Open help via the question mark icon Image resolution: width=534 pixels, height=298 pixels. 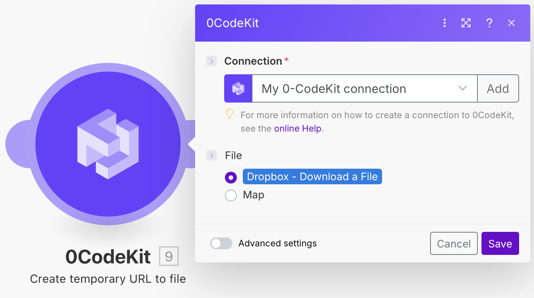(489, 23)
